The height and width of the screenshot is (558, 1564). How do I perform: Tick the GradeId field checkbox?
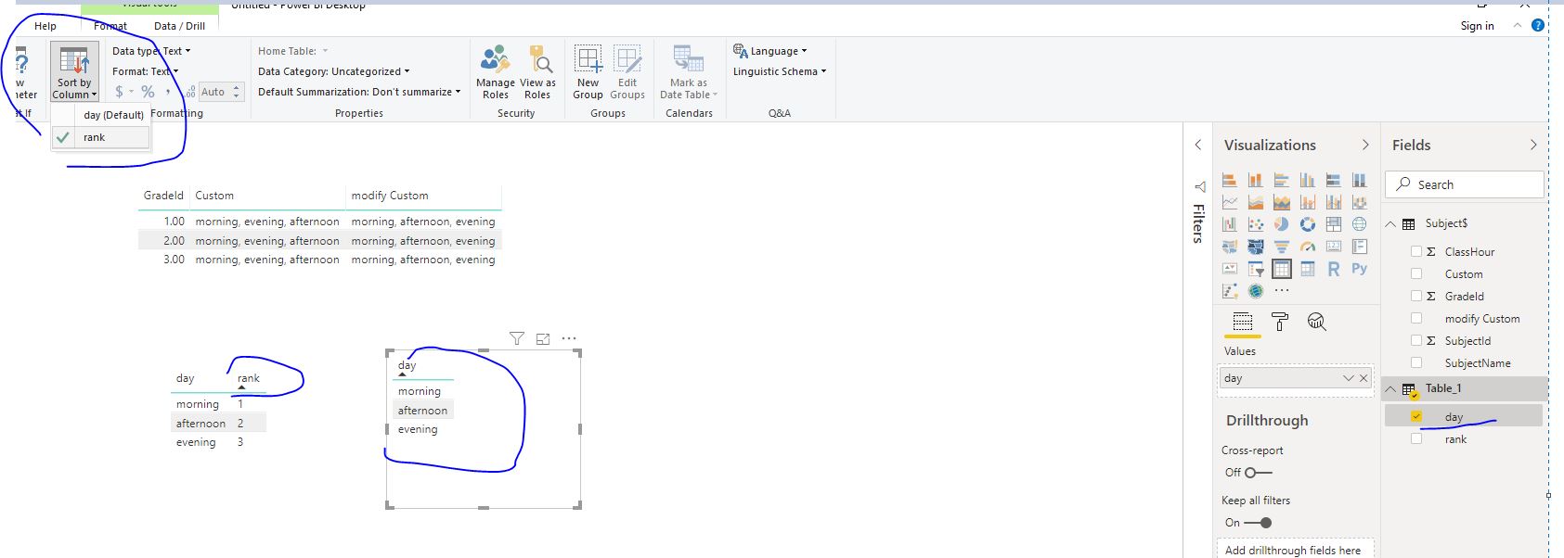(x=1416, y=296)
